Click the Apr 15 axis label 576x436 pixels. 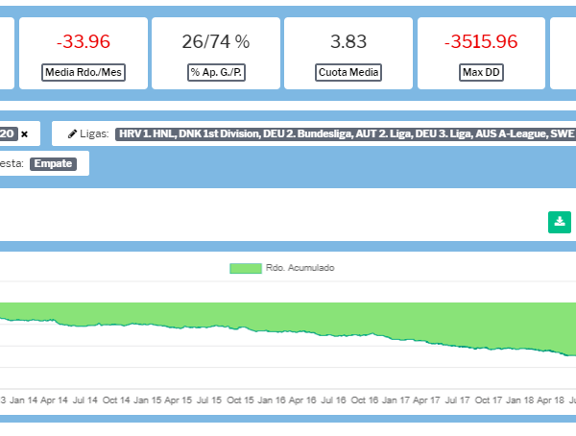(179, 400)
